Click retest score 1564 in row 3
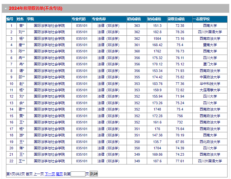This screenshot has width=231, height=179. coord(157,39)
